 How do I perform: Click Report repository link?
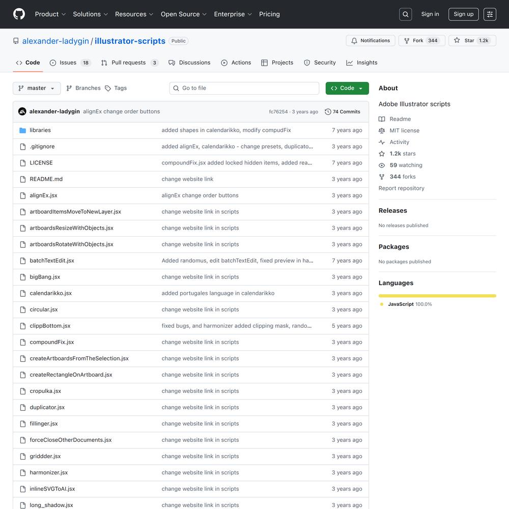tap(401, 188)
